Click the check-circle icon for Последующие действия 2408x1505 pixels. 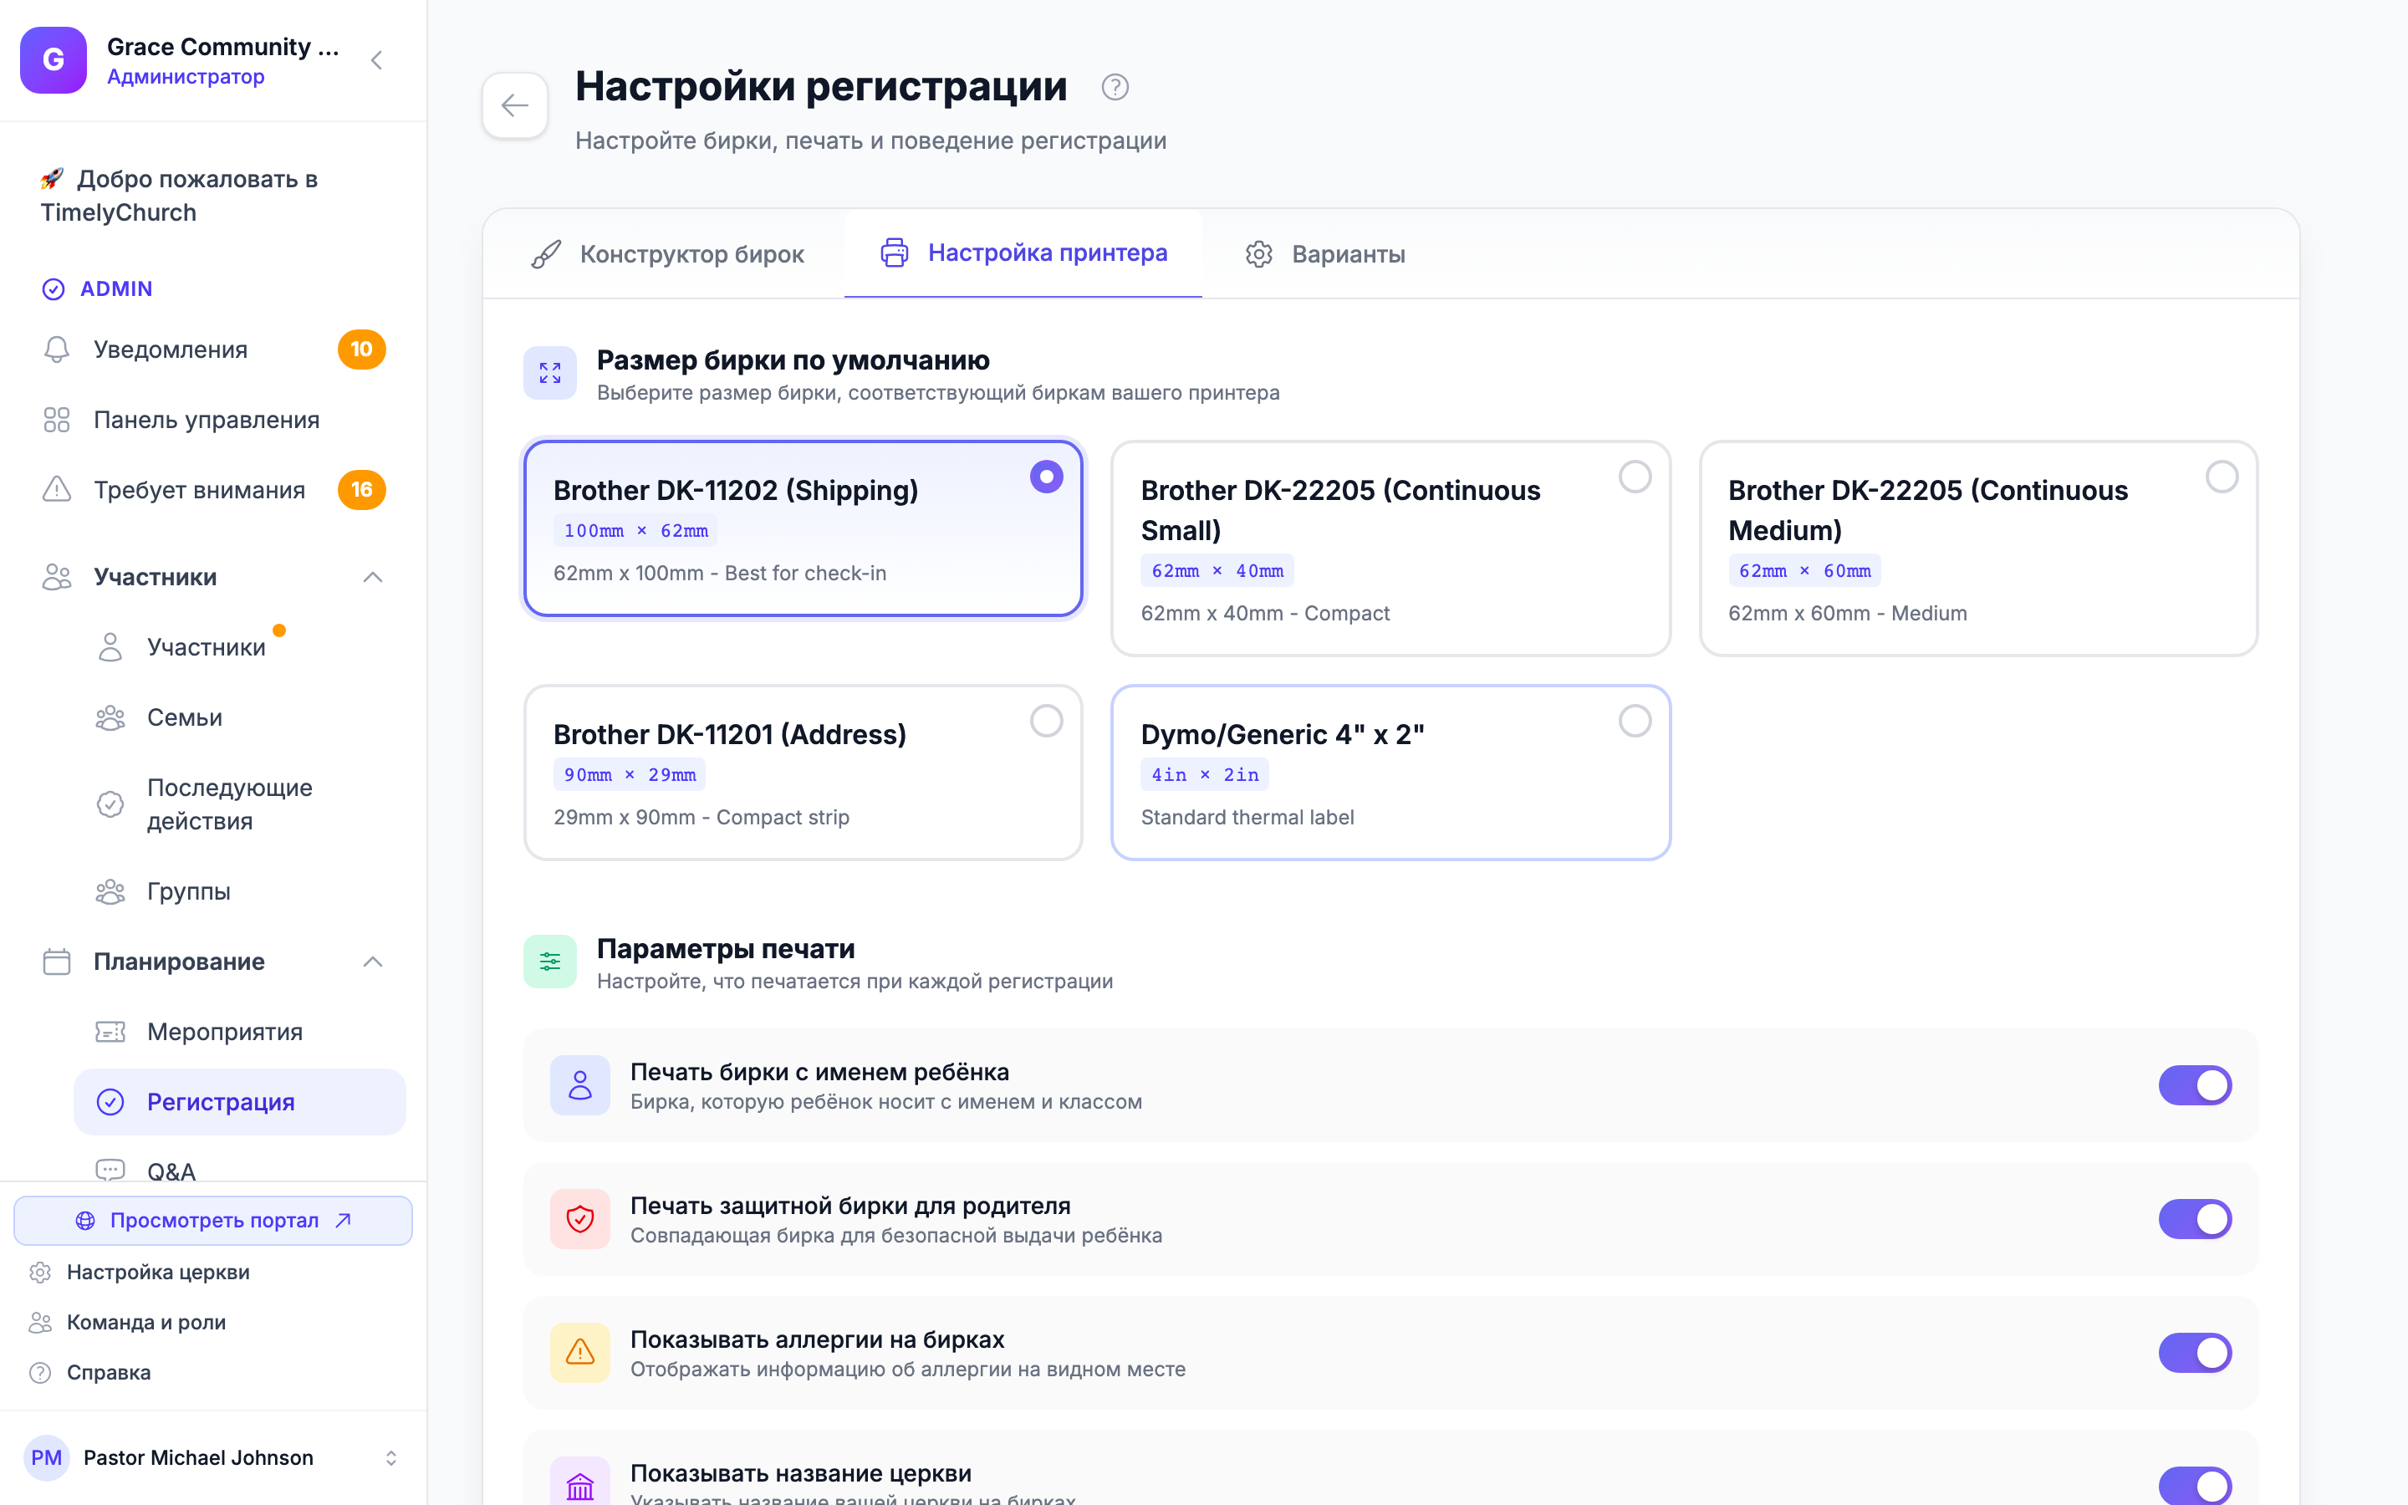coord(110,804)
